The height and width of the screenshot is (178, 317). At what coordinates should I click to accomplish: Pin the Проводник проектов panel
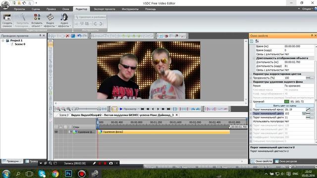[x=40, y=36]
